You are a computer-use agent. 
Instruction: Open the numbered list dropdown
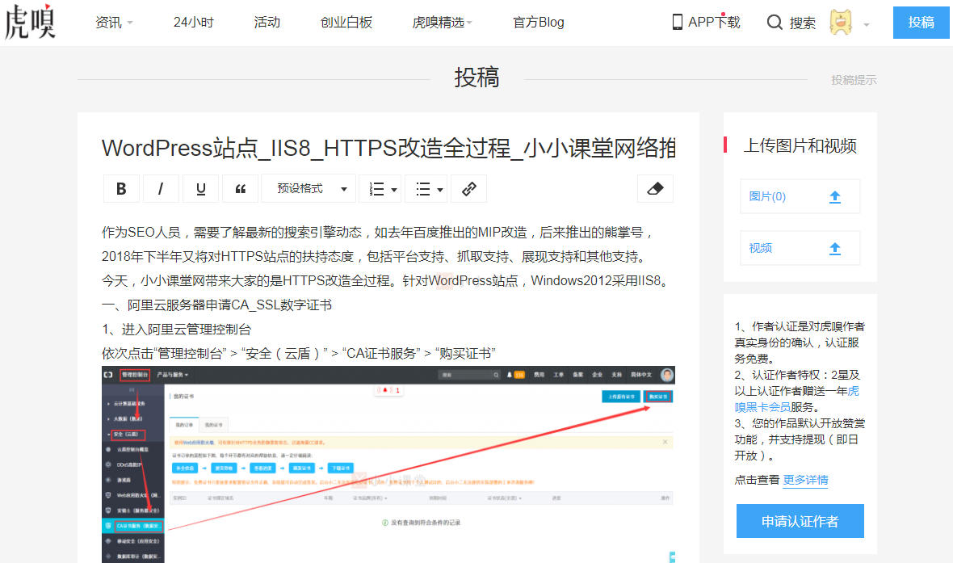pyautogui.click(x=380, y=189)
